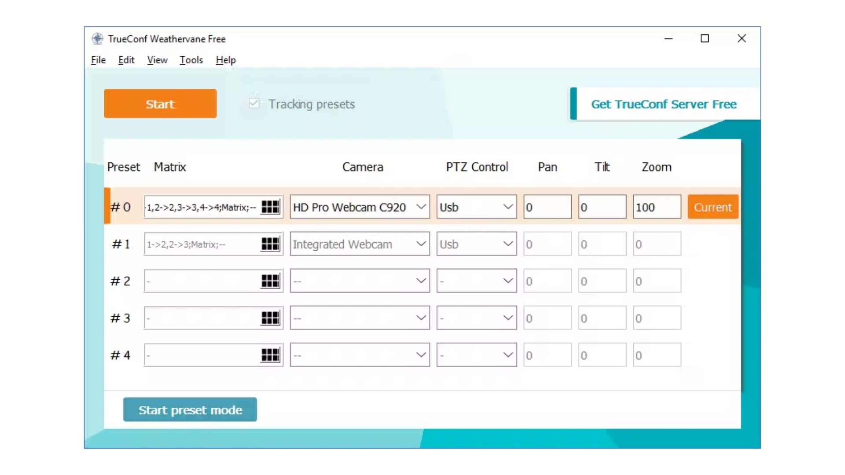Expand Integrated Webcam camera dropdown

[360, 244]
